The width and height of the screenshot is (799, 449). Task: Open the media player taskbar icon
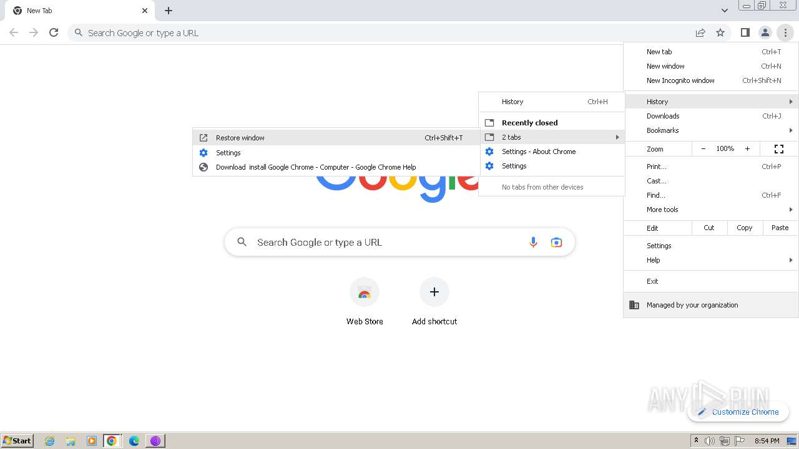click(x=91, y=441)
